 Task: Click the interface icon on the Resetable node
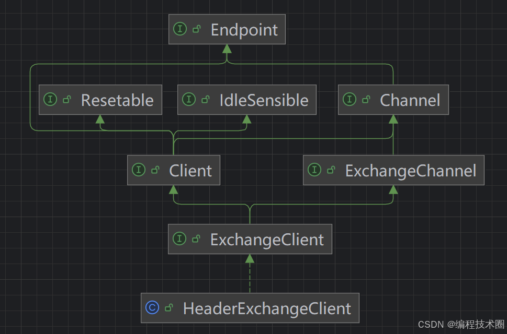click(x=50, y=99)
